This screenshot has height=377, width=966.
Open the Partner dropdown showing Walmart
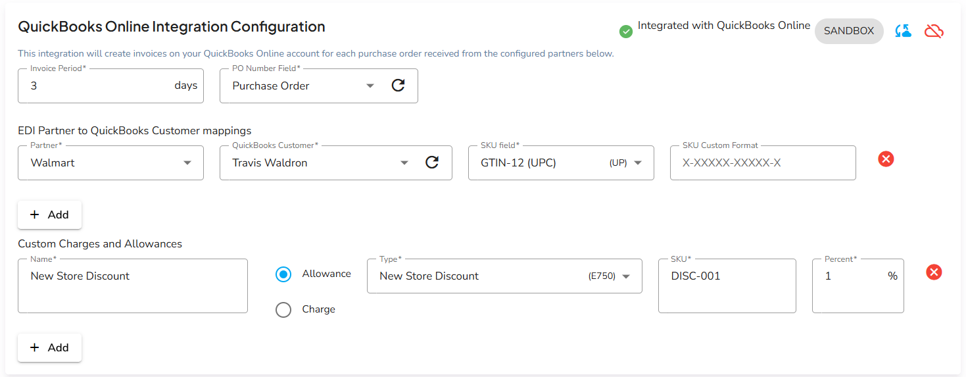pos(110,163)
